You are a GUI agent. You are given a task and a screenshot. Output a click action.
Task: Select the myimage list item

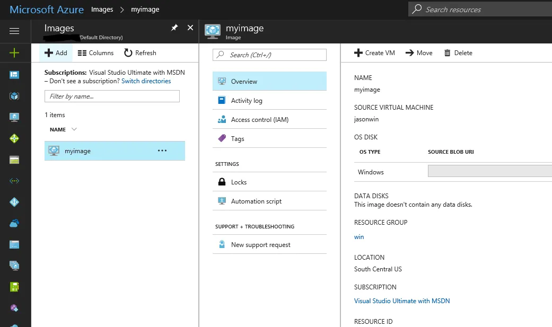click(x=77, y=151)
